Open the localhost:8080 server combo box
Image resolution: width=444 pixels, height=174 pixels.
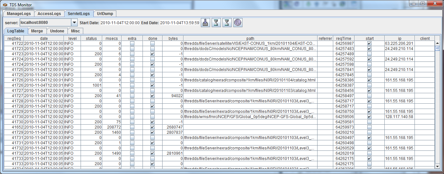coord(45,23)
